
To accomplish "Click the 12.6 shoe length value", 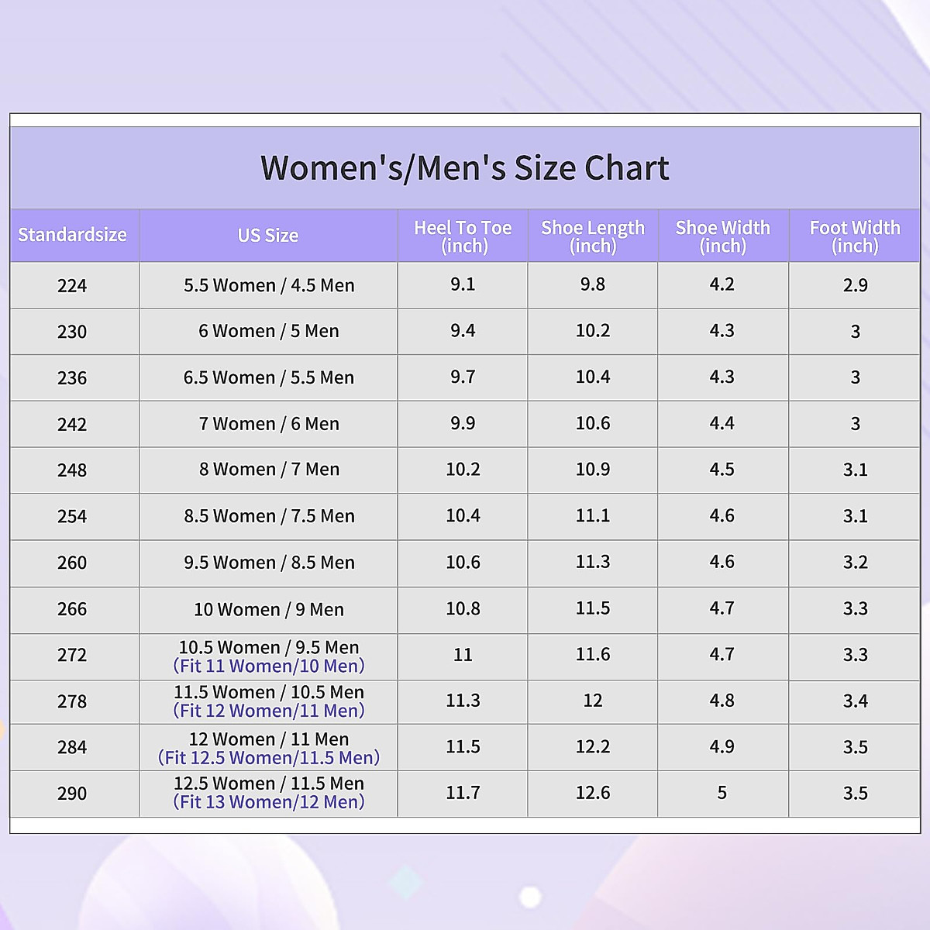I will (593, 793).
